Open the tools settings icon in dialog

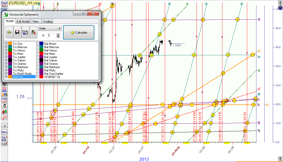coord(33,32)
